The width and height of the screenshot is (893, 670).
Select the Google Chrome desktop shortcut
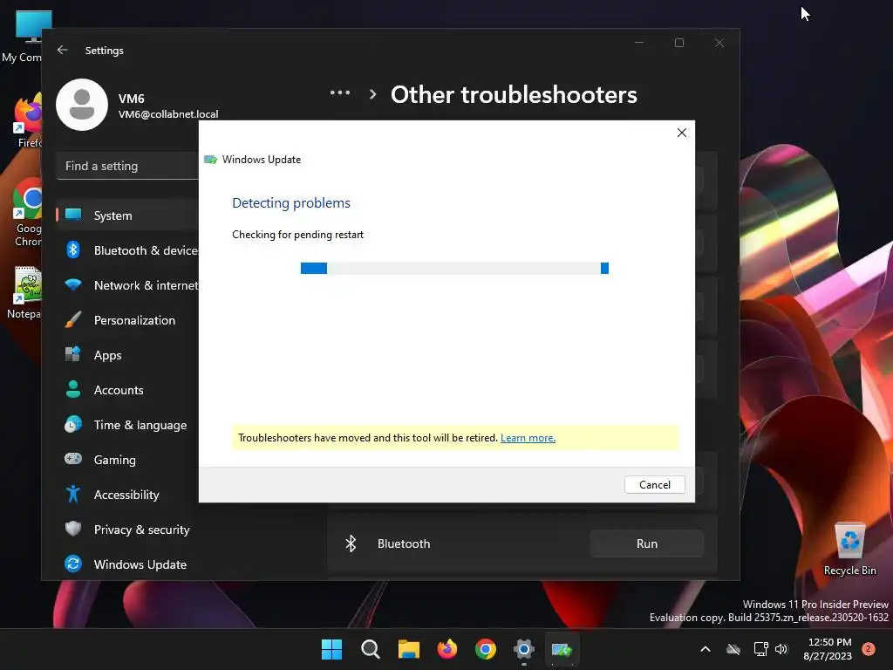pyautogui.click(x=25, y=212)
